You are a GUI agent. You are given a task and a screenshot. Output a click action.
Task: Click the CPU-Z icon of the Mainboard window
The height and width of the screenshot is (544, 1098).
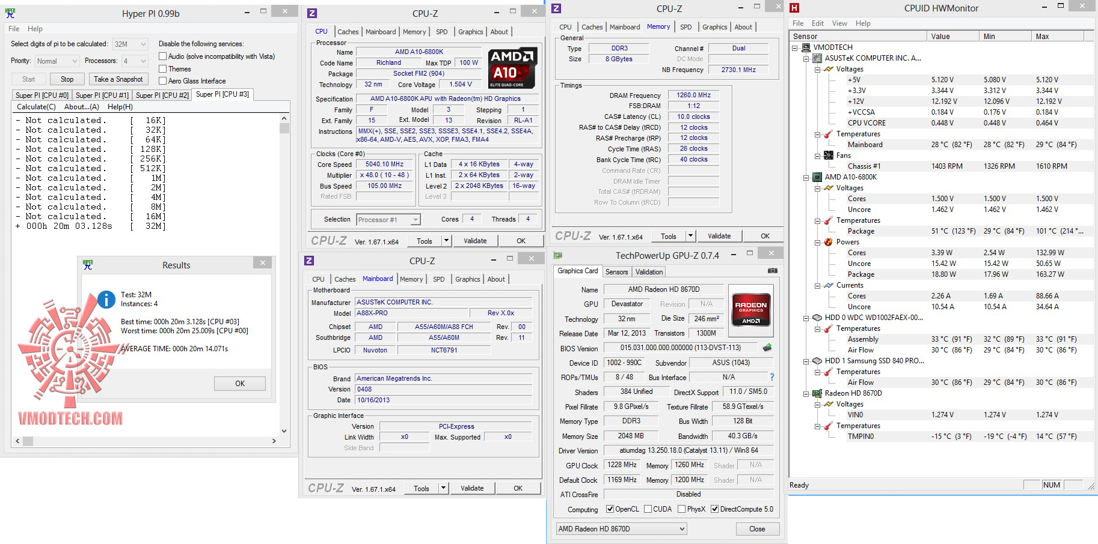point(309,261)
